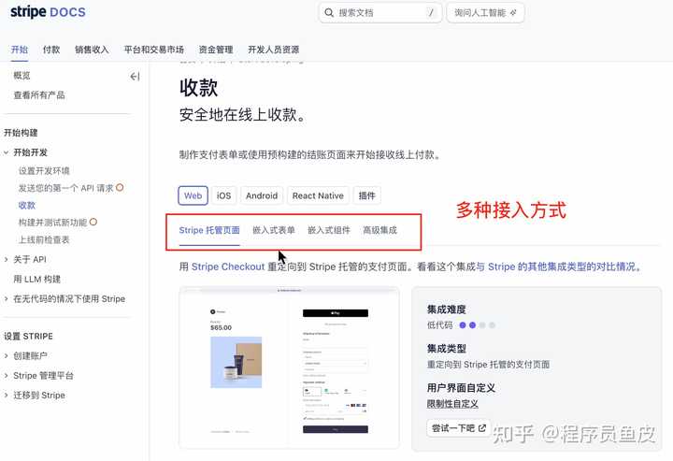Collapse the 开始开发 sidebar section
673x461 pixels.
tap(7, 152)
